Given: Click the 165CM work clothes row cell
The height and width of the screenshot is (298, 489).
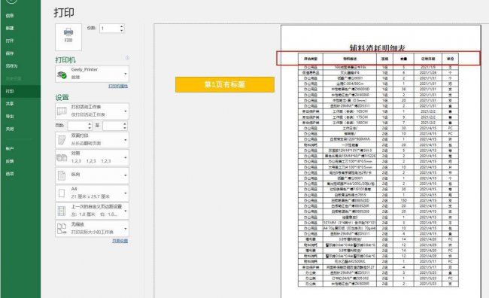Looking at the screenshot, I should click(x=350, y=111).
